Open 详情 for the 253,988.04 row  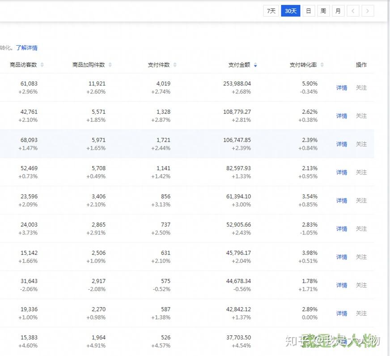pyautogui.click(x=342, y=88)
